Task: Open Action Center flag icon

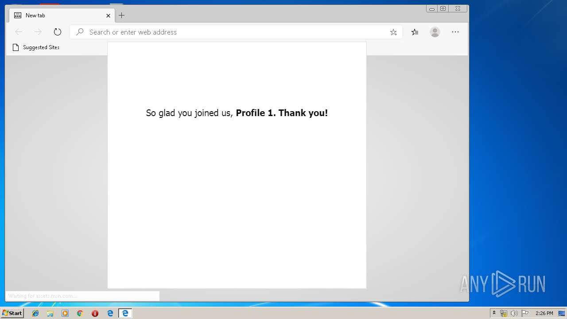Action: (525, 313)
